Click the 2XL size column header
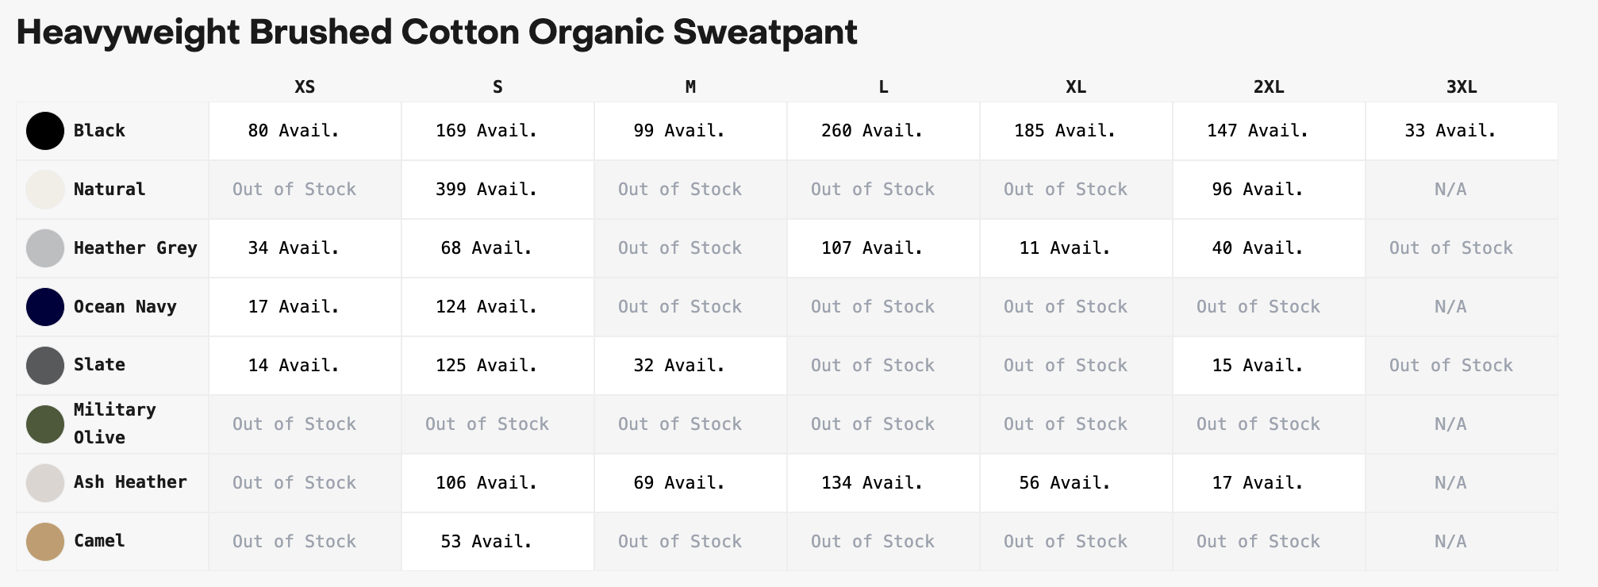The height and width of the screenshot is (587, 1598). (x=1269, y=87)
